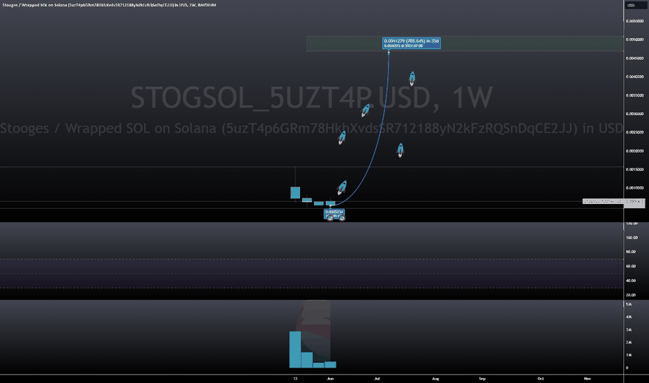Screen dimensions: 649x383
Task: Click the Oct label on the time axis
Action: tap(540, 378)
